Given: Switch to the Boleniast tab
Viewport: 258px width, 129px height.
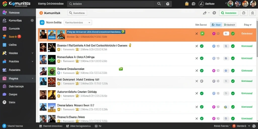Looking at the screenshot, I should click(x=229, y=25).
